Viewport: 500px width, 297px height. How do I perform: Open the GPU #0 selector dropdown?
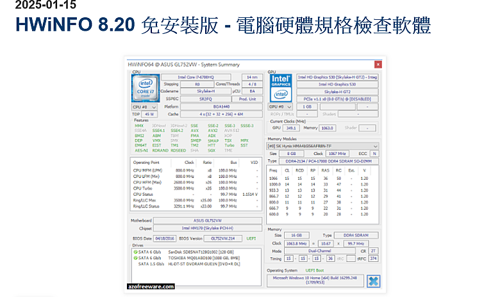coord(280,107)
